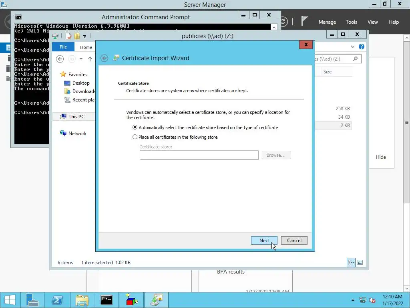
Task: Go back in the publicres Explorer window
Action: tap(60, 59)
